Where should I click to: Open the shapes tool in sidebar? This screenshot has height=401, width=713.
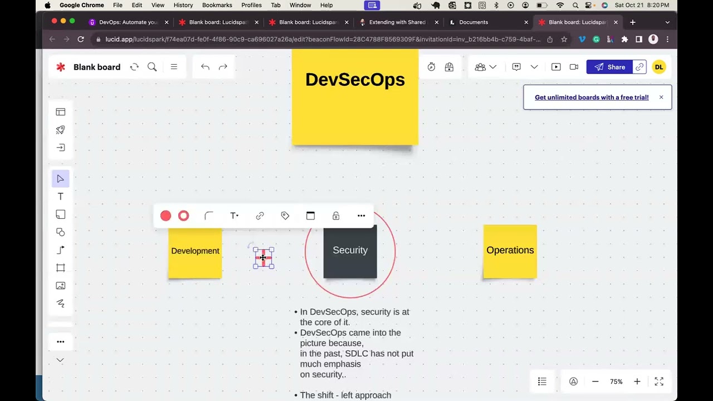click(x=61, y=232)
